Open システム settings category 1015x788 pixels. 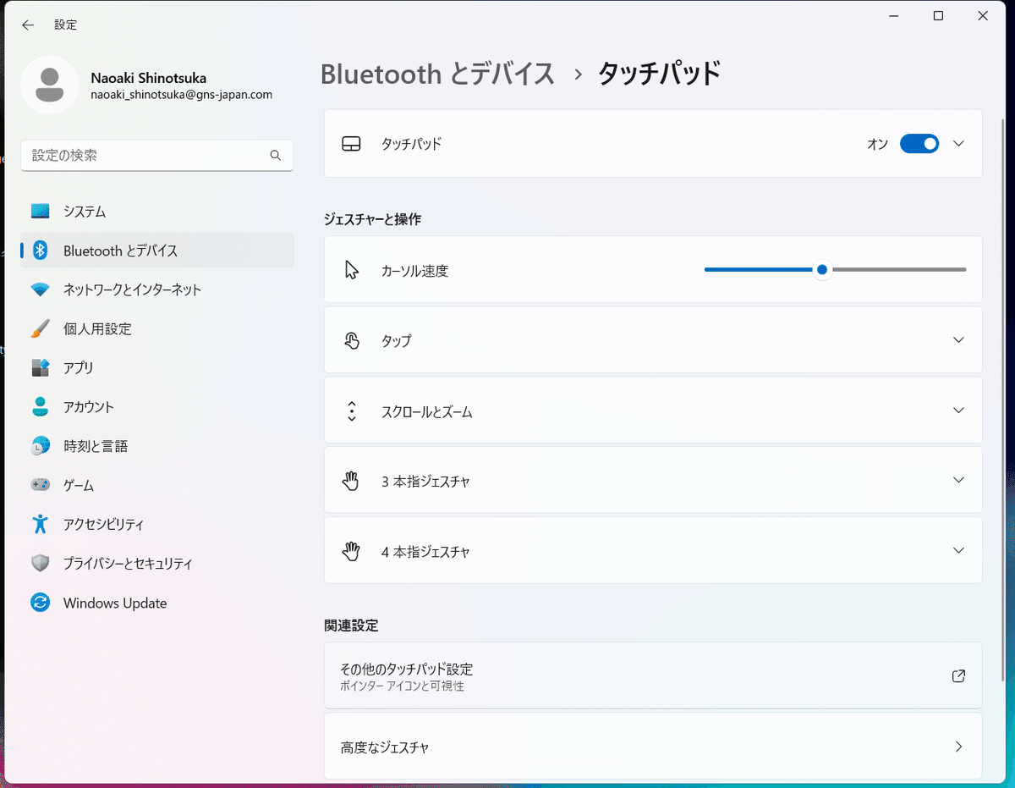point(157,212)
